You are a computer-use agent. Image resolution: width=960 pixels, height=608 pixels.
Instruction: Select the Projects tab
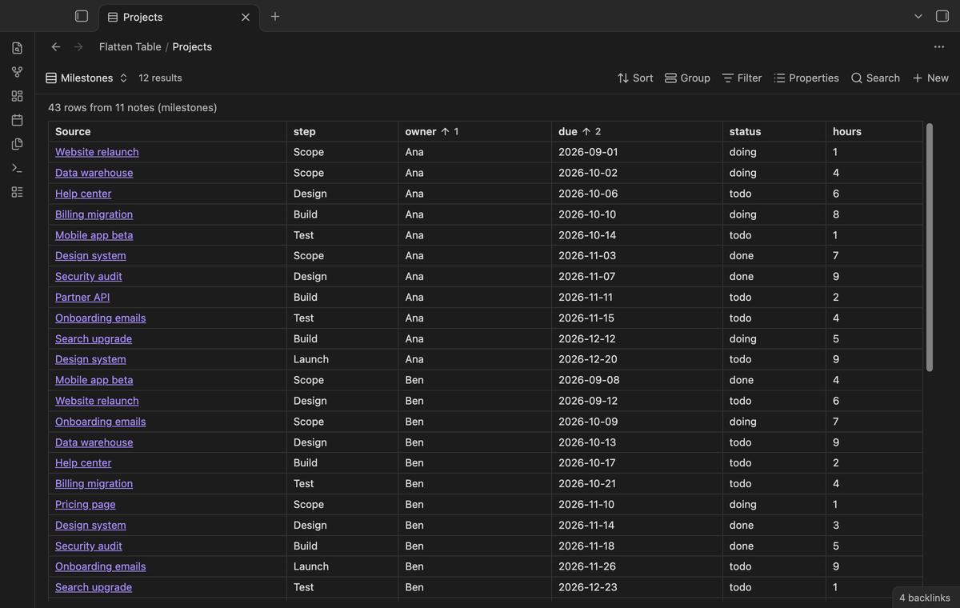coord(179,17)
